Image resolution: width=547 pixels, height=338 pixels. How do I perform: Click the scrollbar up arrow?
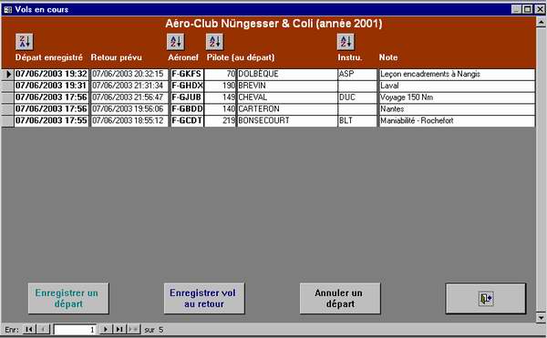541,22
